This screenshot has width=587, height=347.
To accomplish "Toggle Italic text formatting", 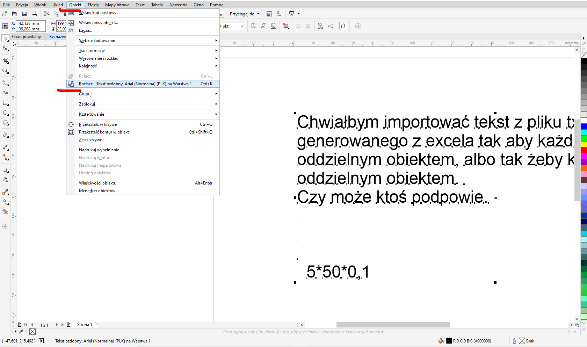I will tap(263, 26).
